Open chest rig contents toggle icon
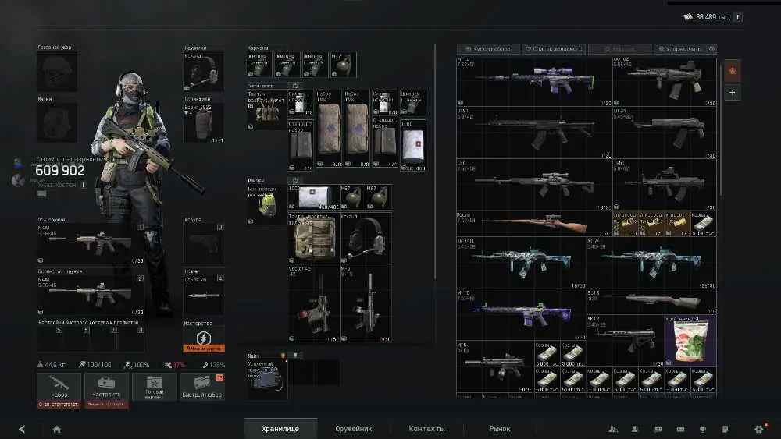Viewport: 781px width, 439px height. click(294, 86)
